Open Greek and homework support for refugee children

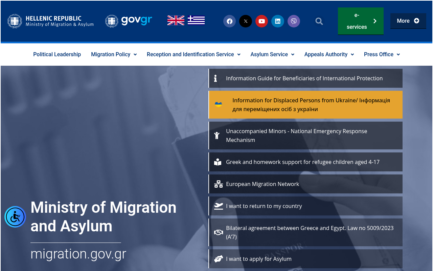305,162
